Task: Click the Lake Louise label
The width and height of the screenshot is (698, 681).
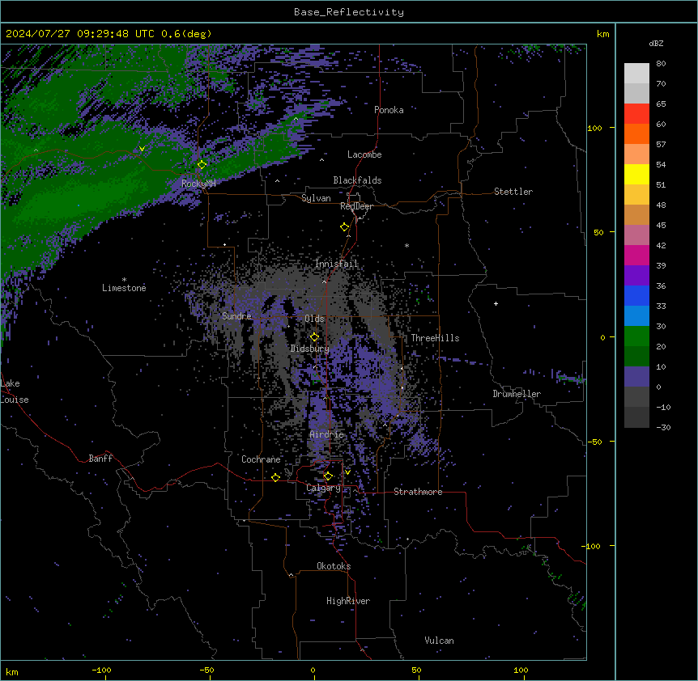Action: click(15, 391)
